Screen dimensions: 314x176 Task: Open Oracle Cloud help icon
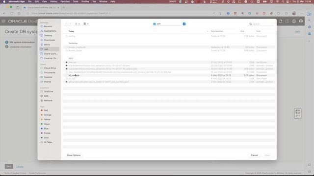point(287,21)
